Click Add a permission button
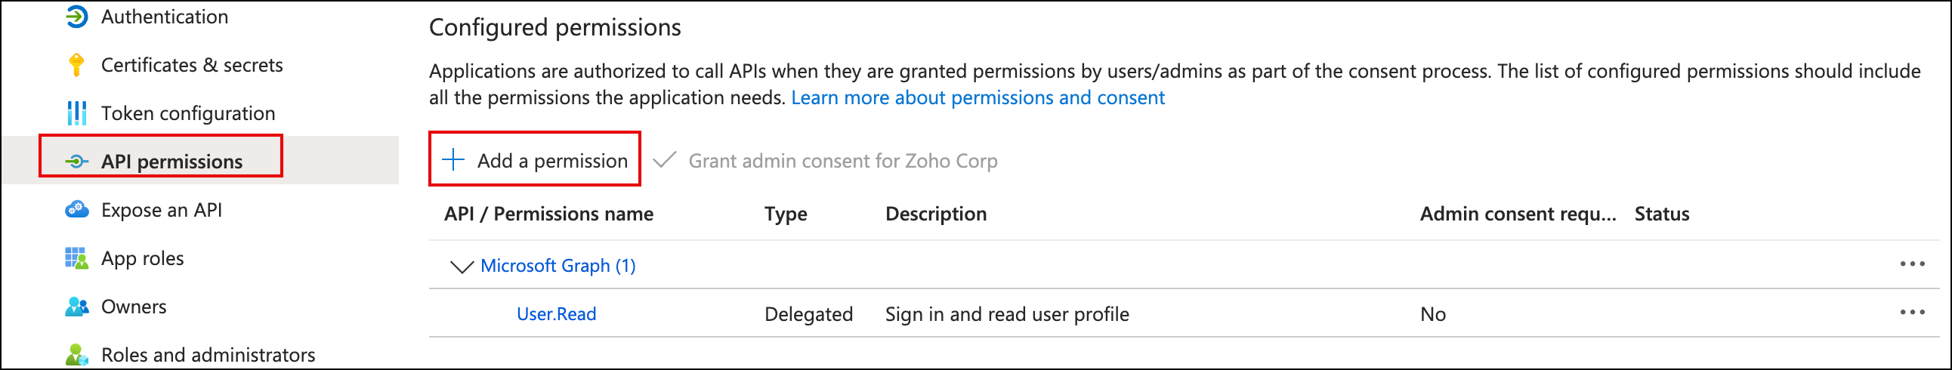 [535, 160]
